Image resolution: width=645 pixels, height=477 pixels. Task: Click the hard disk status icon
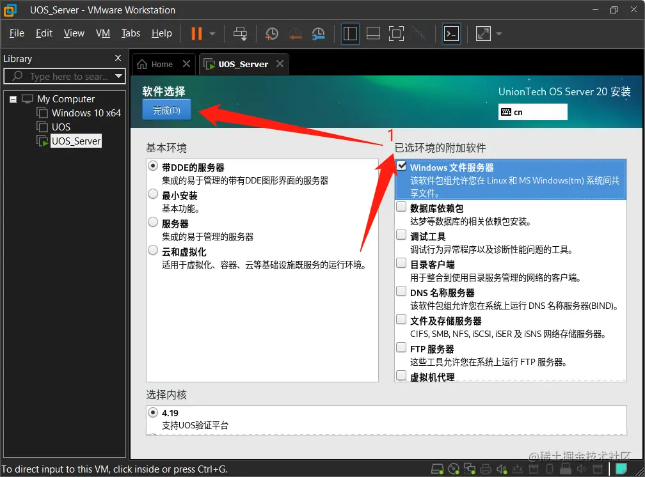point(437,469)
